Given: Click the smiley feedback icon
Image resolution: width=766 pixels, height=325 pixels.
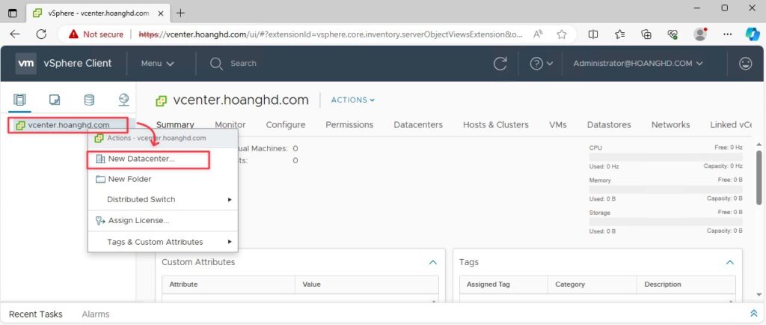Looking at the screenshot, I should coord(746,64).
